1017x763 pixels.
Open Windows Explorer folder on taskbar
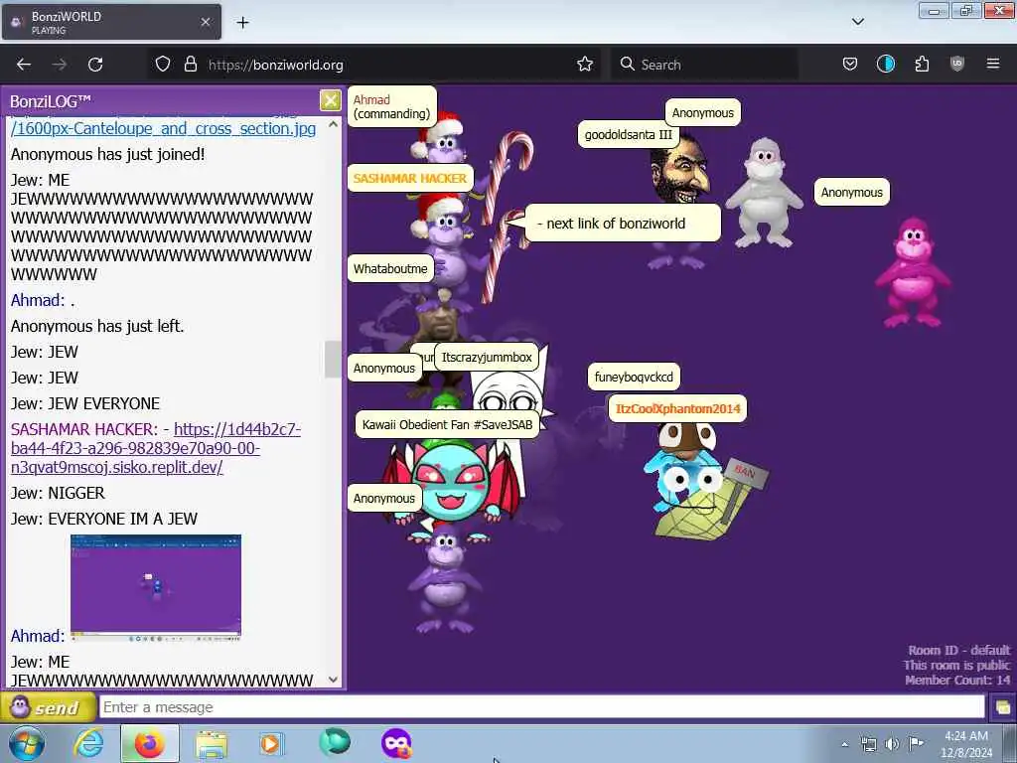coord(211,744)
